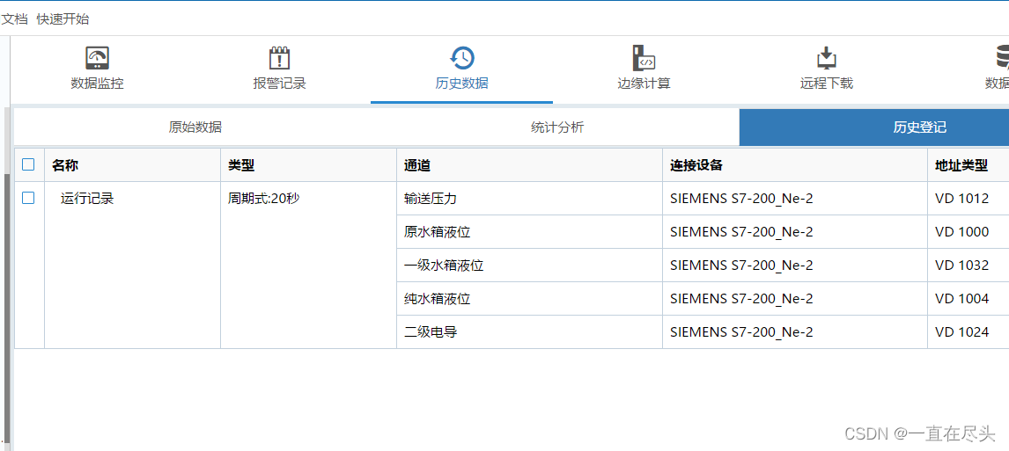Open the 报警记录 alarm icon
This screenshot has height=451, width=1009.
(279, 58)
